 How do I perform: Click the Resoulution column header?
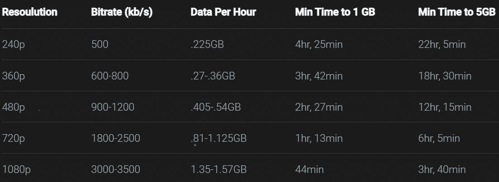29,12
